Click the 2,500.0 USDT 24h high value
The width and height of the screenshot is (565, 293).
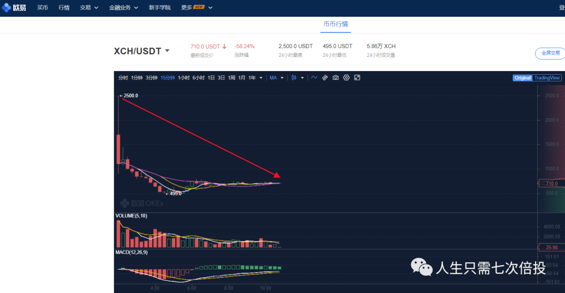(296, 46)
